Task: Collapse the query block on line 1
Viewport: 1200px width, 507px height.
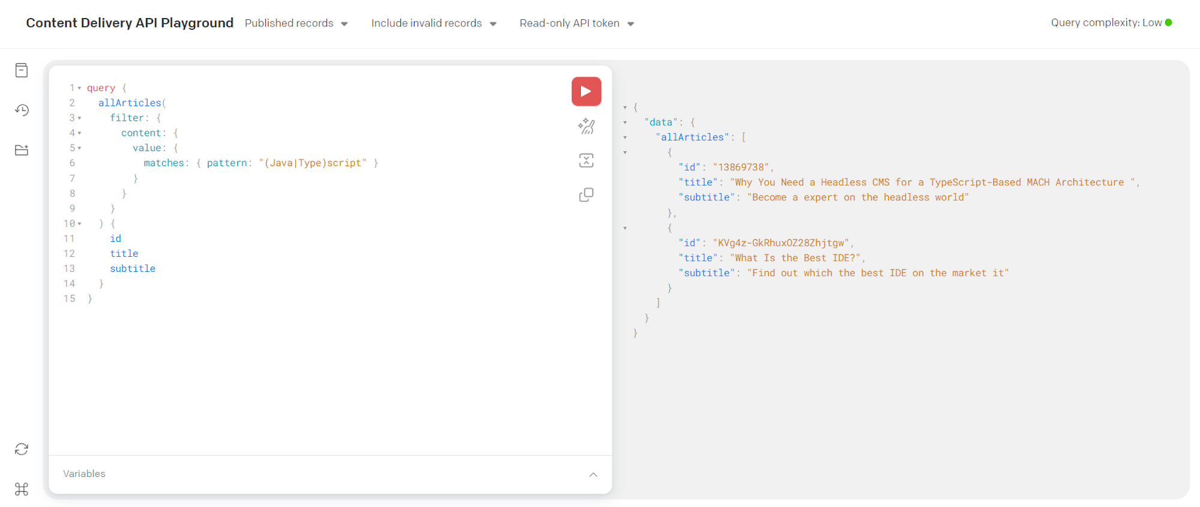Action: click(79, 88)
